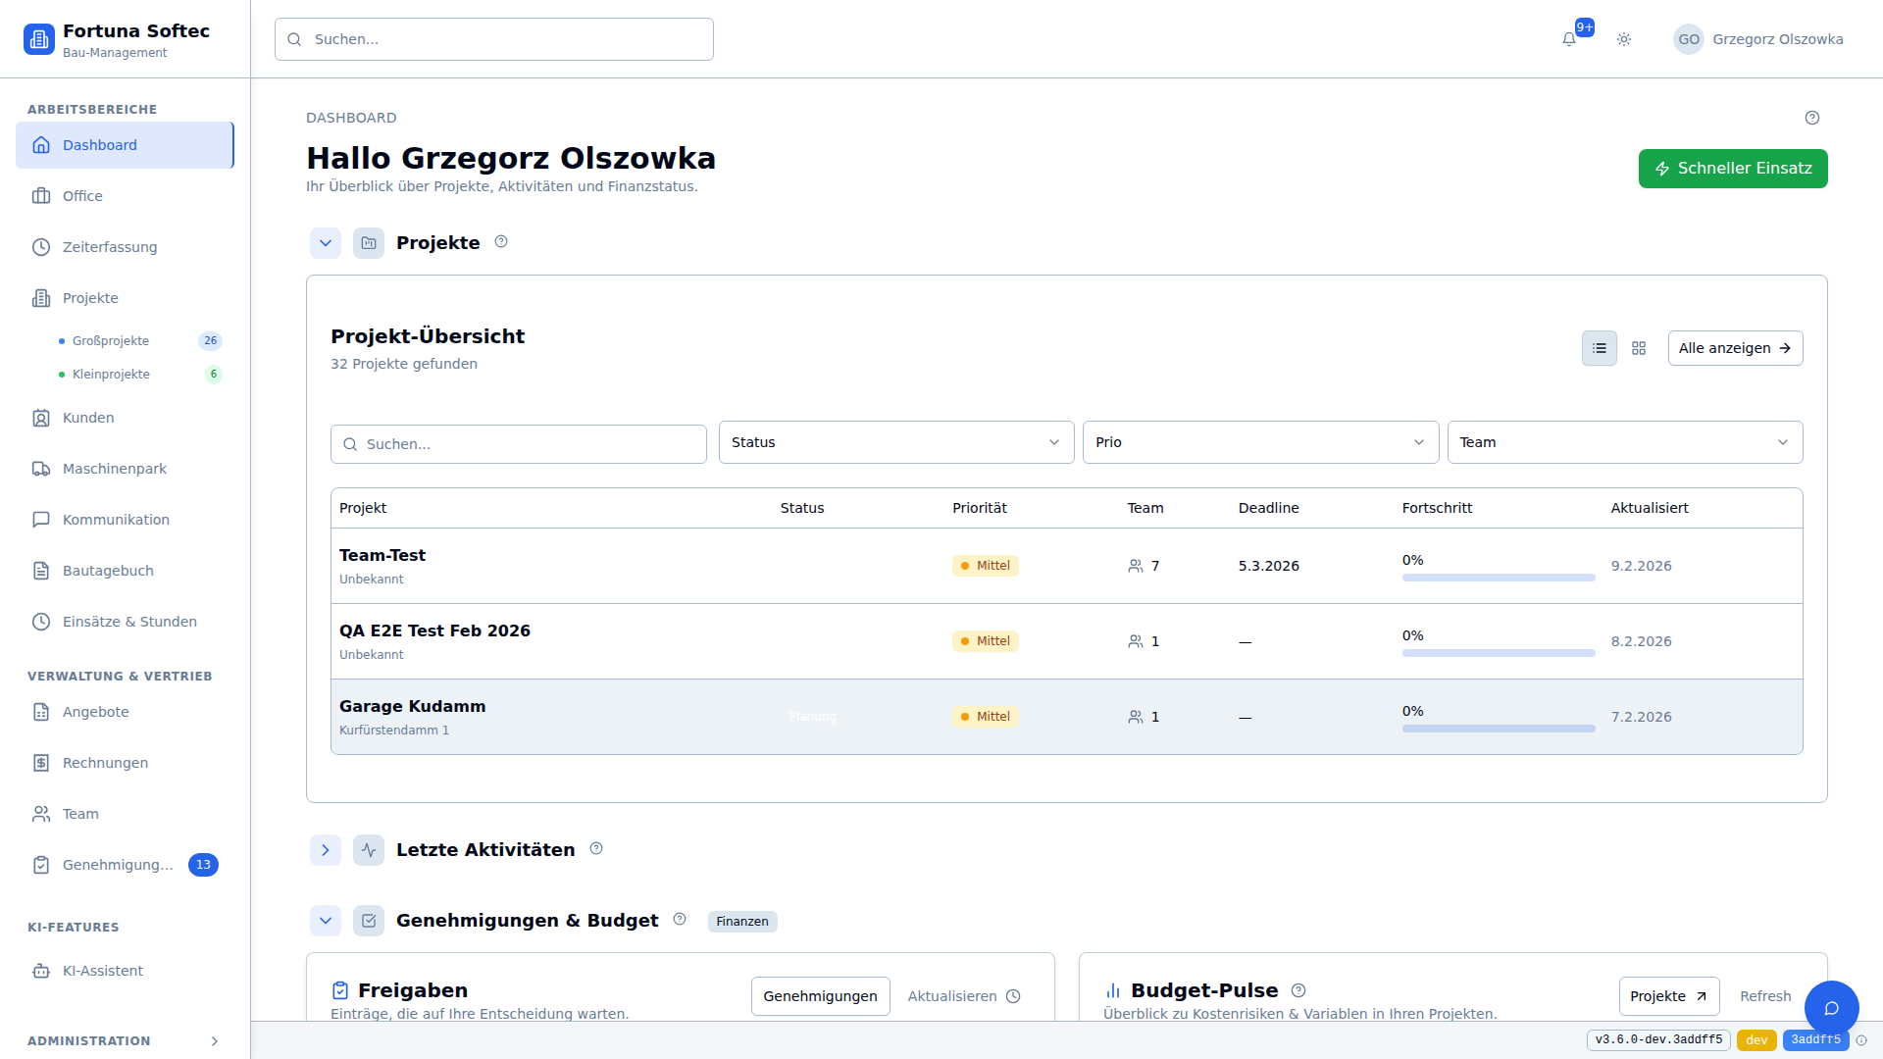Image resolution: width=1883 pixels, height=1059 pixels.
Task: Open the Status filter dropdown
Action: [895, 442]
